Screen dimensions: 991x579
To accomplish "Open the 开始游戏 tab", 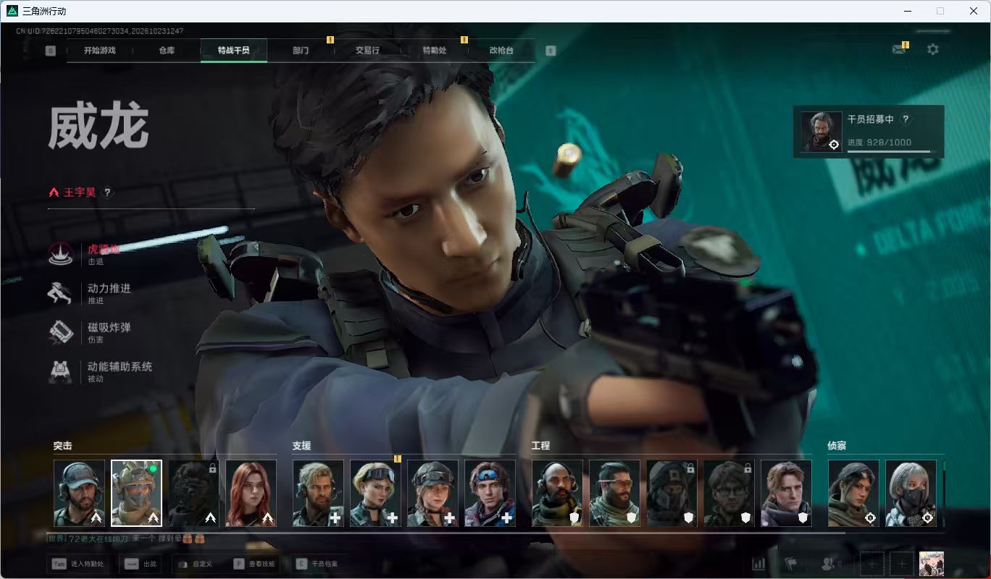I will tap(99, 51).
